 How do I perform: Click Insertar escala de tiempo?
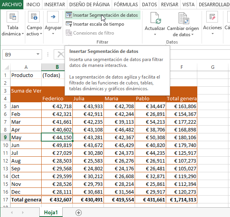95,24
